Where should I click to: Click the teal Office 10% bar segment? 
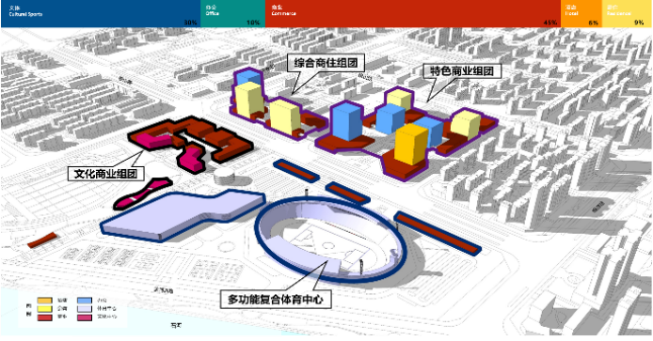tap(232, 14)
